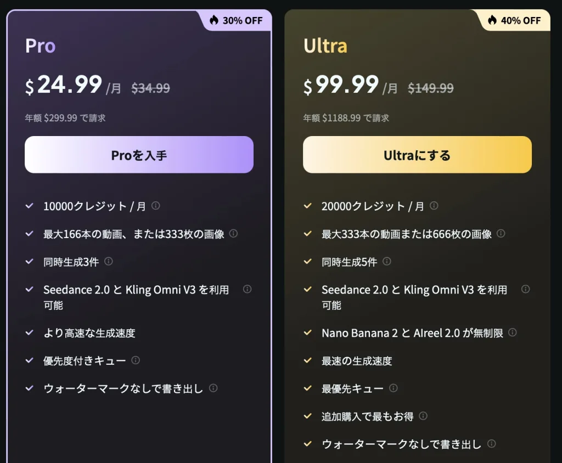Open info icon beside 20000クレジット / 月
Image resolution: width=562 pixels, height=463 pixels.
click(x=434, y=206)
